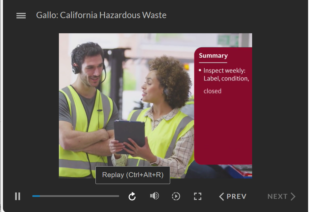The image size is (312, 212).
Task: Click the Summary heading on the slide
Action: (x=213, y=56)
